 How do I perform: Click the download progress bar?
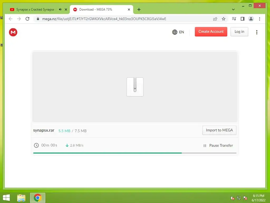click(x=135, y=153)
